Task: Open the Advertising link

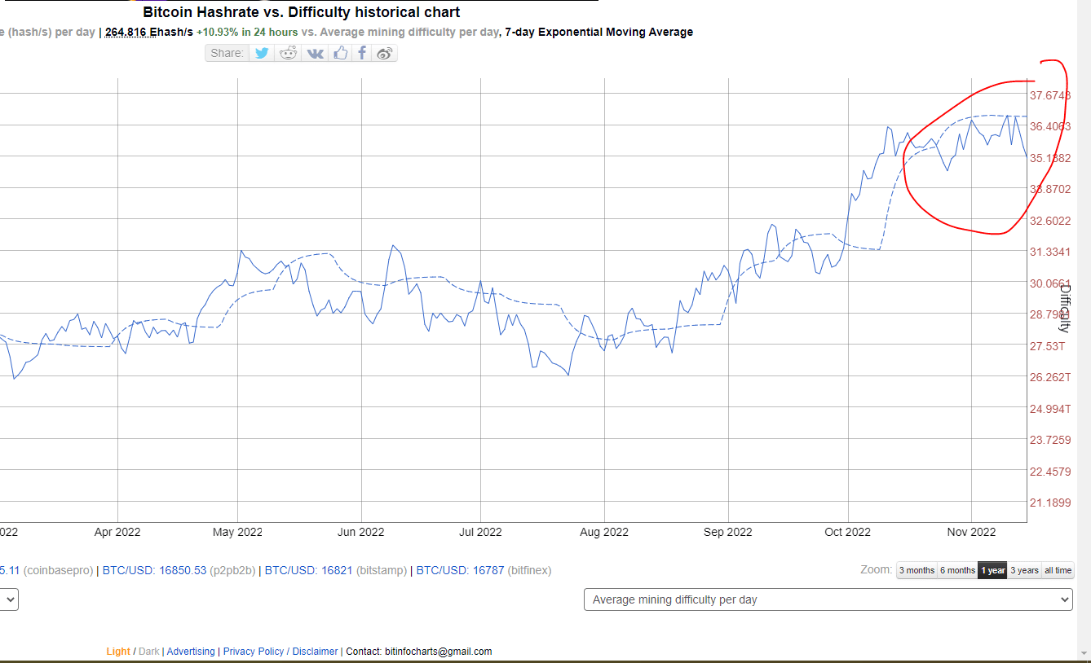Action: [x=191, y=652]
